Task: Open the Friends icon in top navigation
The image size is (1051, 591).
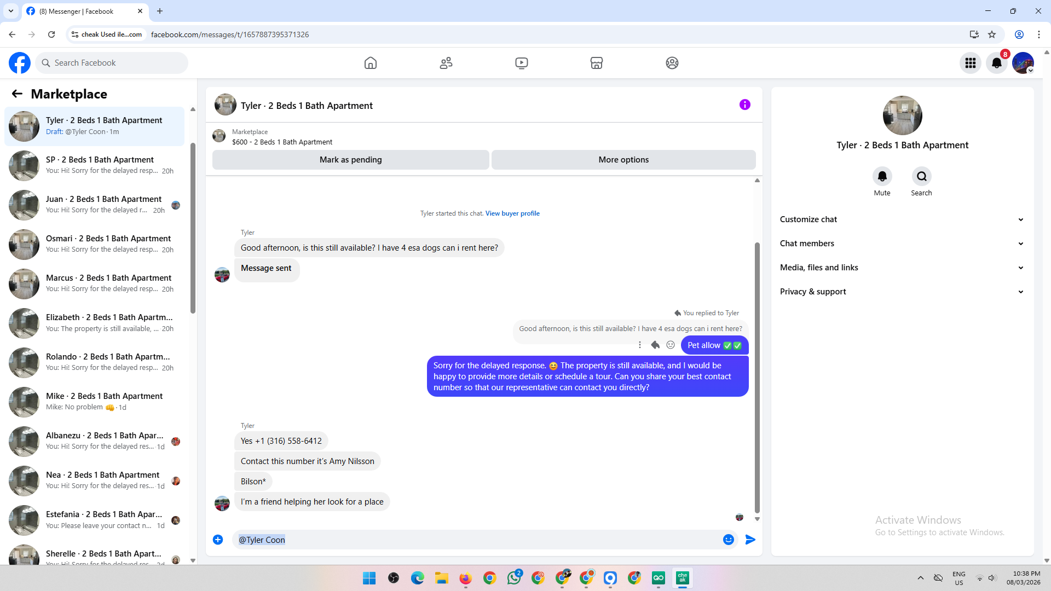Action: 446,63
